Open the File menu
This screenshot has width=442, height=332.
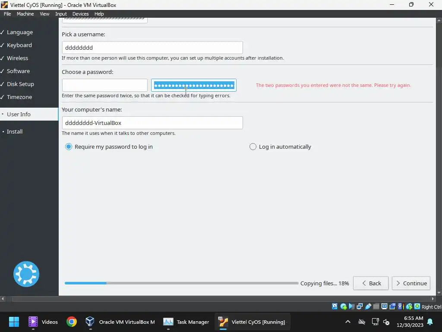(7, 14)
